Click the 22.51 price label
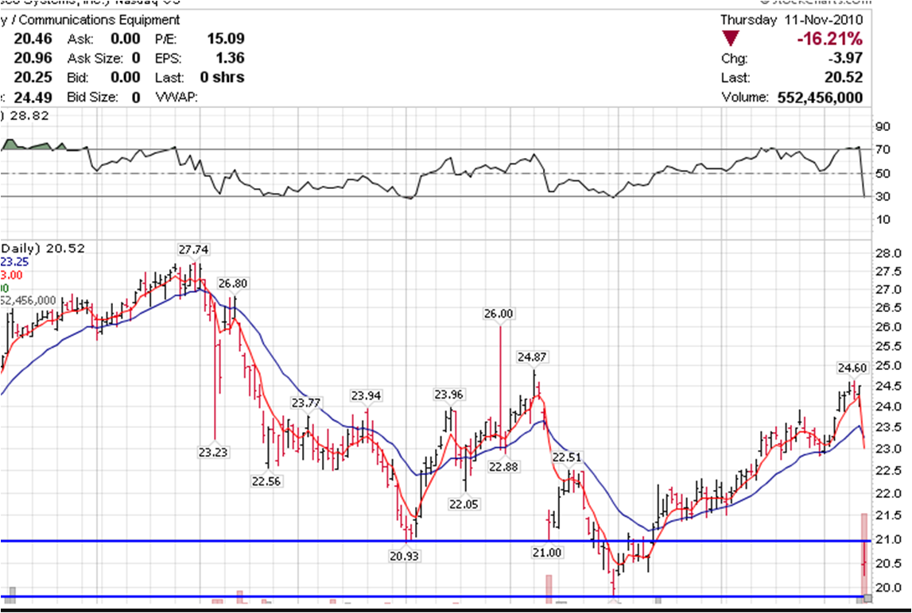 pyautogui.click(x=566, y=457)
